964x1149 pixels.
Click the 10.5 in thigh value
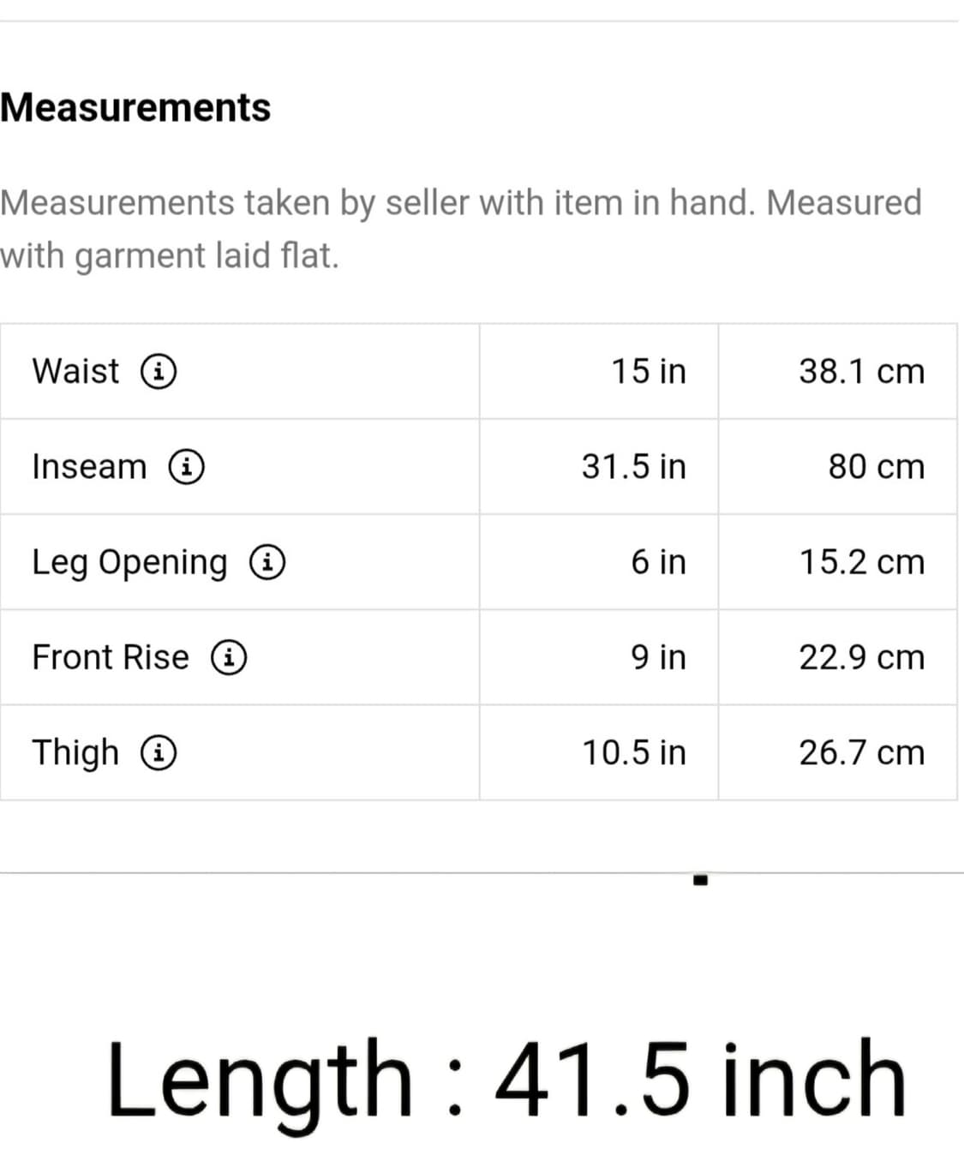(x=634, y=752)
